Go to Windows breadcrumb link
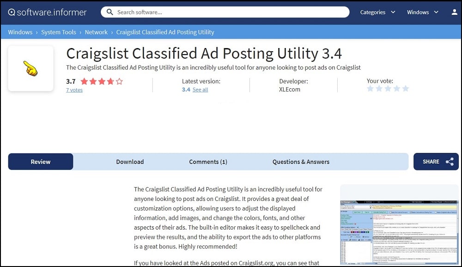462x267 pixels. point(20,32)
